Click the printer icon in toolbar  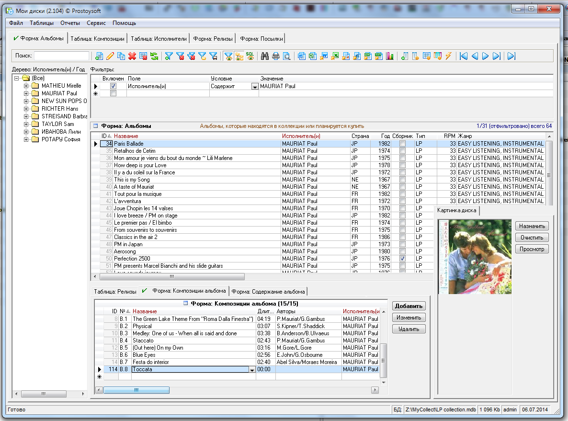tap(275, 56)
